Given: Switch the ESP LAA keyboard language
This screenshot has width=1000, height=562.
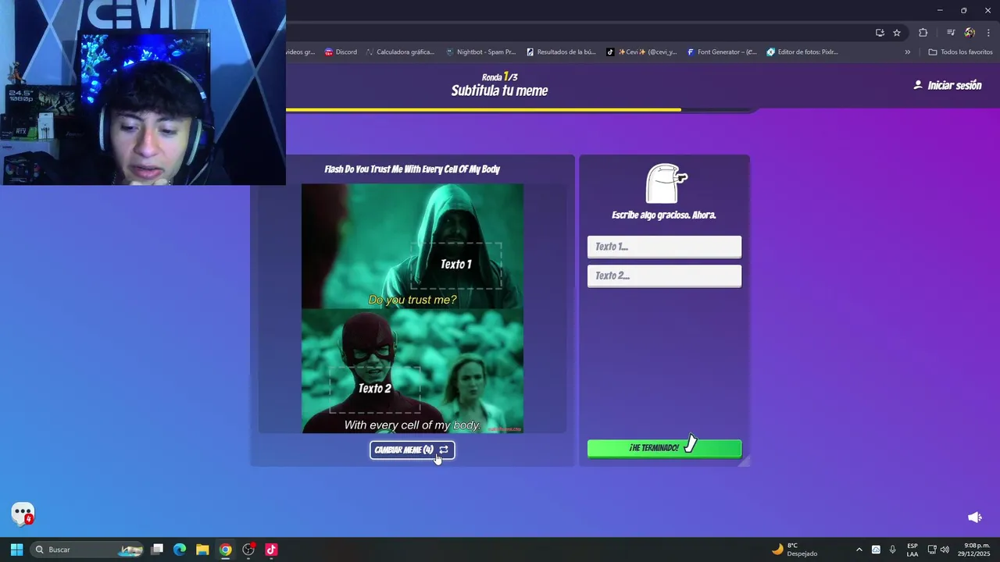Looking at the screenshot, I should [912, 550].
